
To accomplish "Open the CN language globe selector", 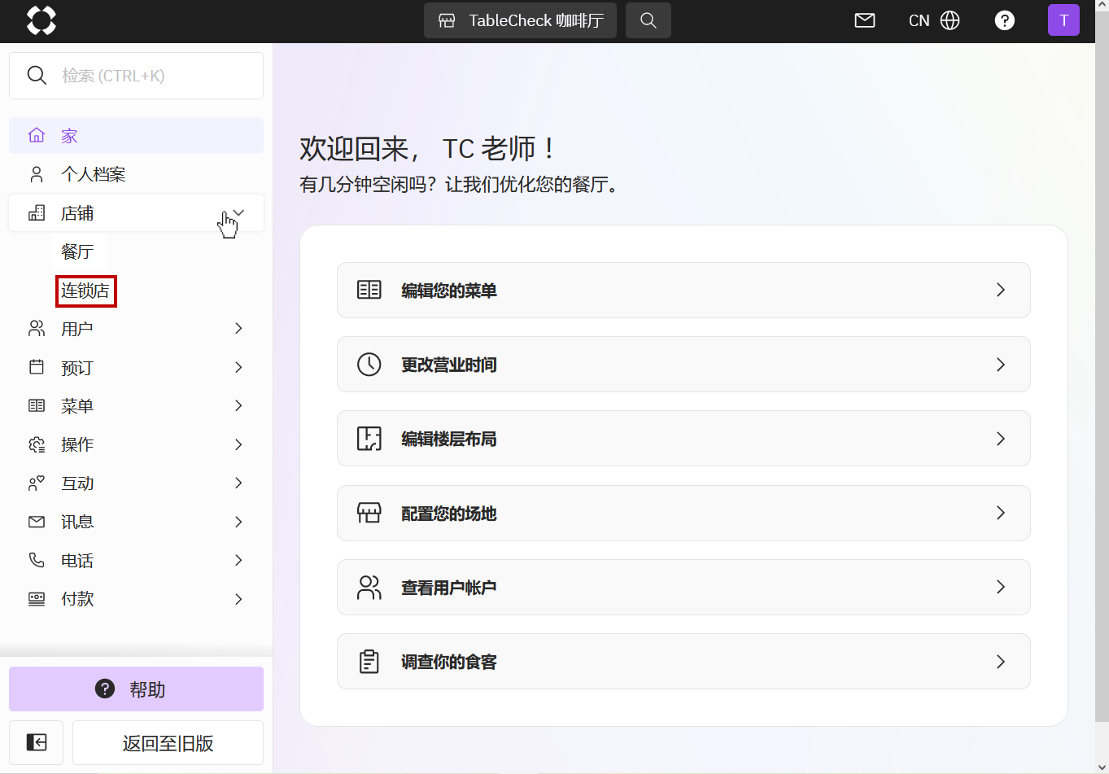I will pos(934,20).
